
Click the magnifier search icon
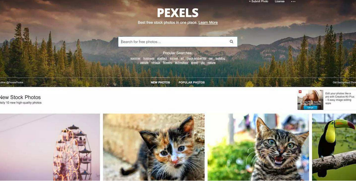(x=231, y=42)
